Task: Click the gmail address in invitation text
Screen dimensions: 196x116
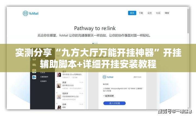Action: click(x=119, y=88)
